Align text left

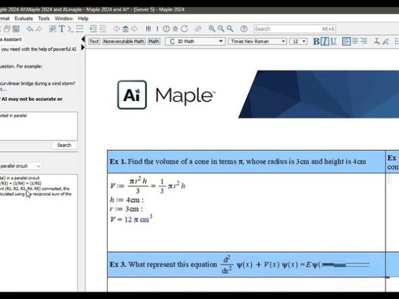(346, 41)
